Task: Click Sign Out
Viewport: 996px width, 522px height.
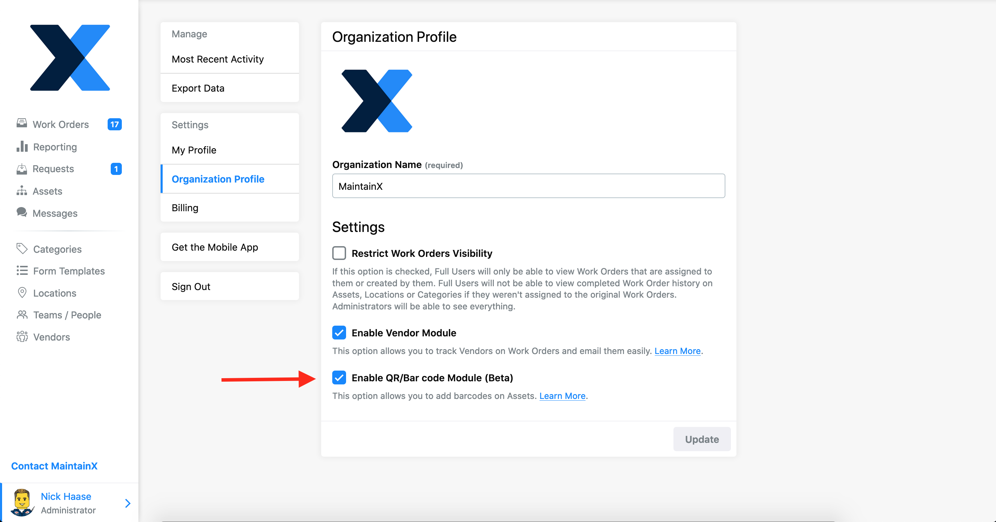Action: click(230, 287)
